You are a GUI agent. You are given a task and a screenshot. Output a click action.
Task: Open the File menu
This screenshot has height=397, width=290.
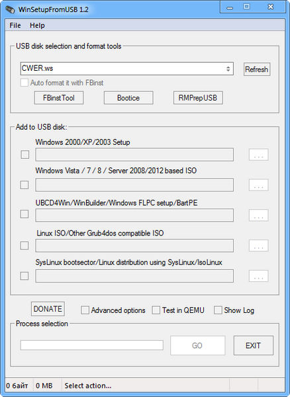[x=15, y=25]
